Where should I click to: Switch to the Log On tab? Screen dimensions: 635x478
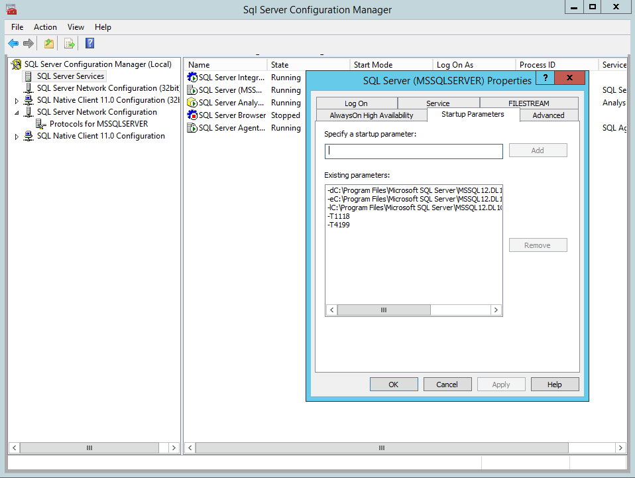pyautogui.click(x=357, y=103)
